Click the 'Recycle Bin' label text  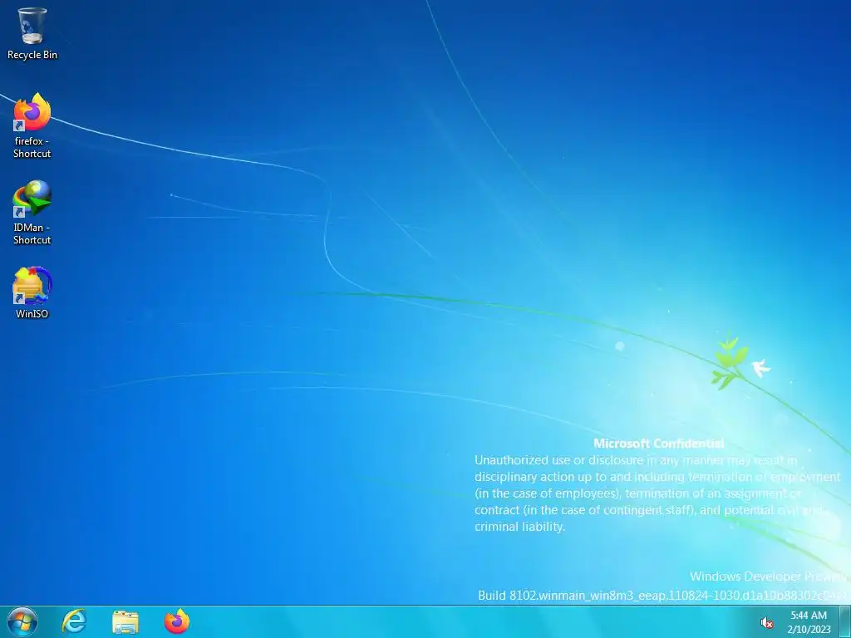(32, 55)
